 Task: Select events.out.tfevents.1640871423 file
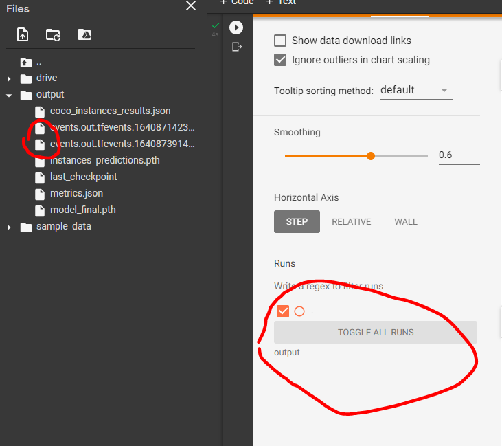click(x=122, y=127)
